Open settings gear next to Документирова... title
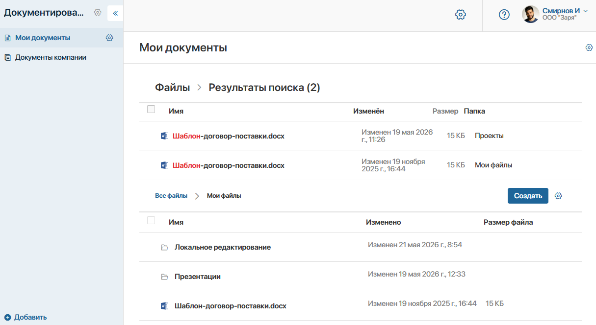The height and width of the screenshot is (325, 596). click(98, 13)
